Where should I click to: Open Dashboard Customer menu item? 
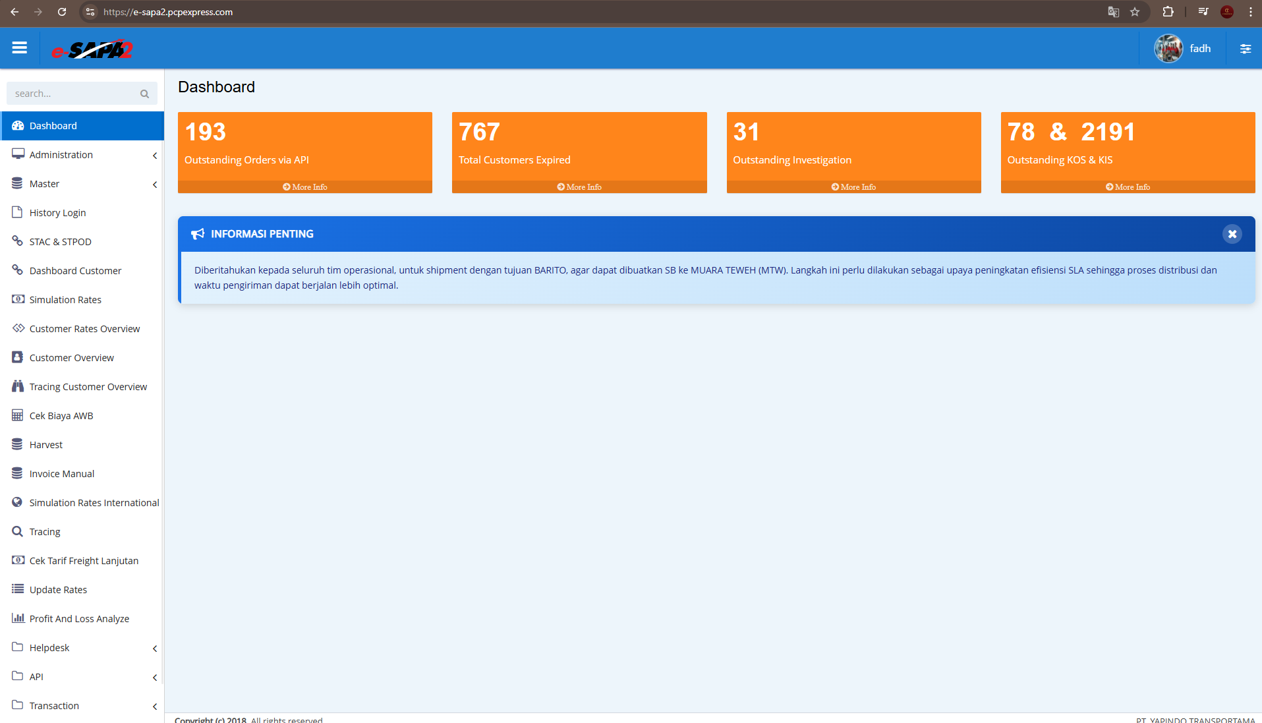point(82,271)
